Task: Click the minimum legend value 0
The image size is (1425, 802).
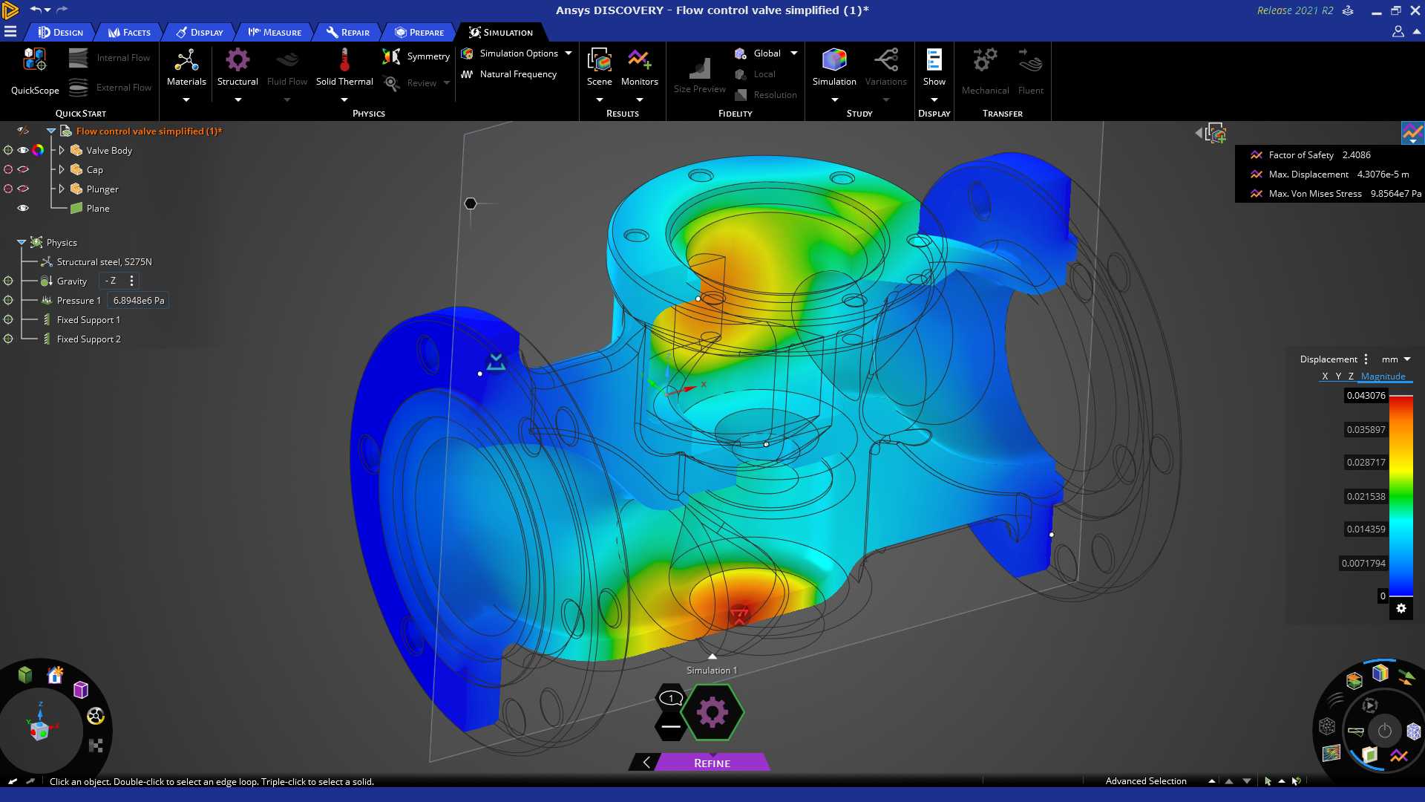Action: [1382, 596]
